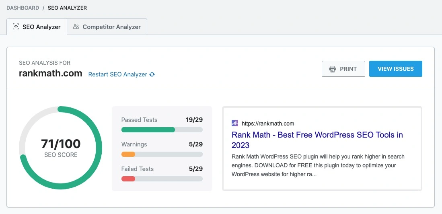Click the Restart SEO Analyzer link

[x=117, y=74]
